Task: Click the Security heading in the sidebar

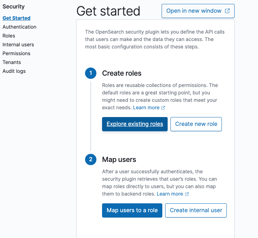Action: coord(13,7)
